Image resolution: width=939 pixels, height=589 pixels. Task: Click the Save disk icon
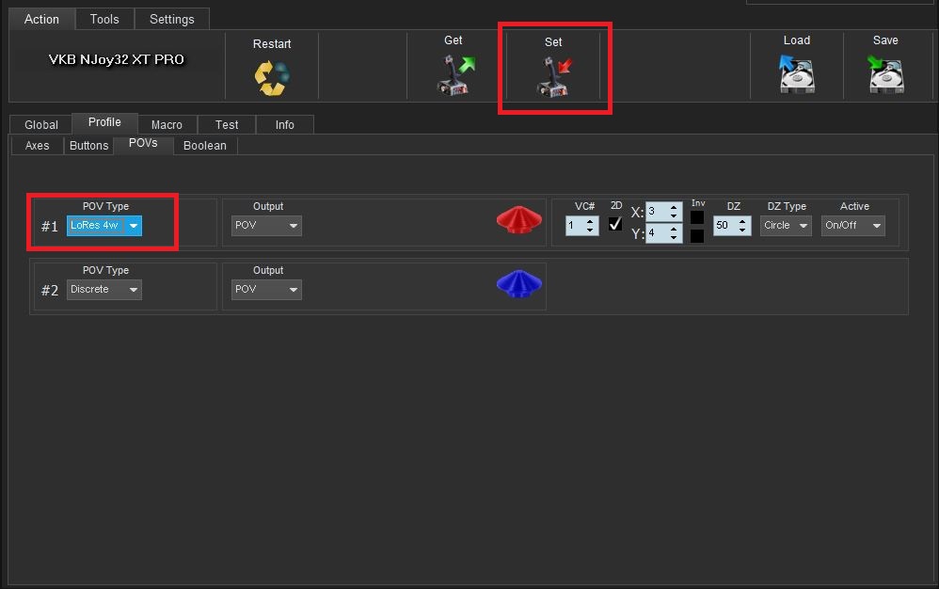point(885,73)
